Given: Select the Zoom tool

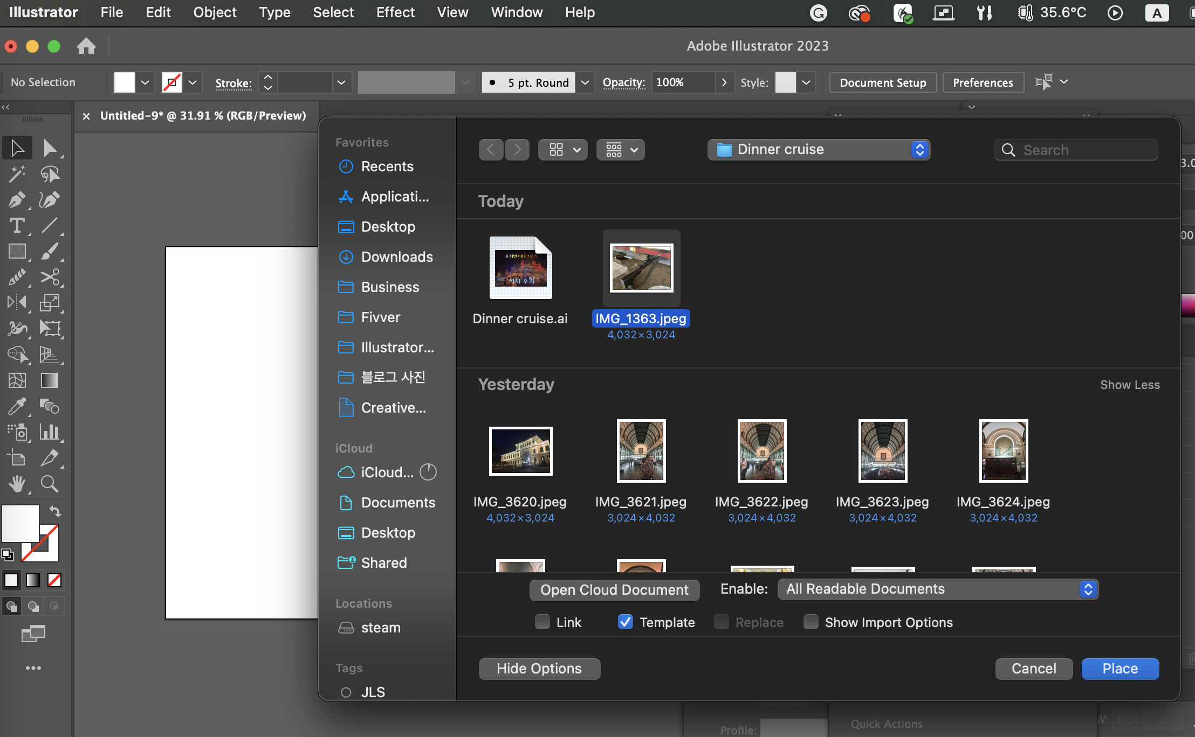Looking at the screenshot, I should tap(50, 484).
